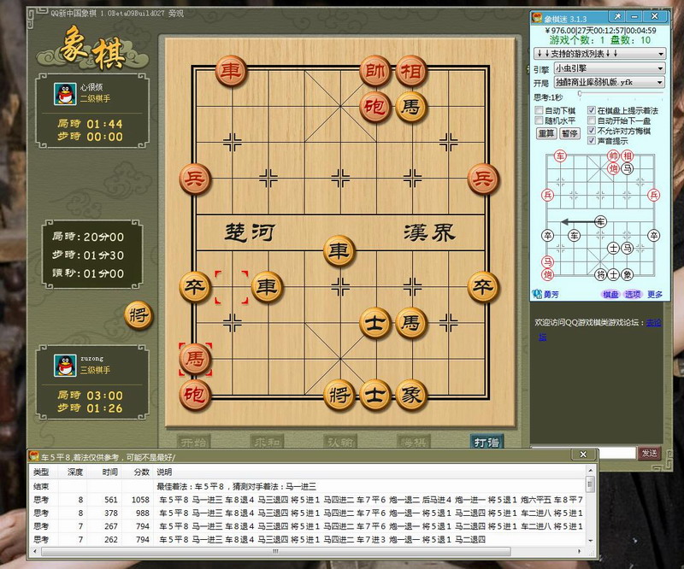Switch to the 棋盘 tab
Viewport: 684px width, 569px height.
610,294
